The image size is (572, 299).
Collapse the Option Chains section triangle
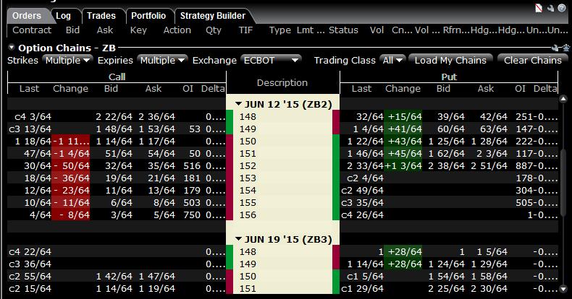pyautogui.click(x=12, y=47)
